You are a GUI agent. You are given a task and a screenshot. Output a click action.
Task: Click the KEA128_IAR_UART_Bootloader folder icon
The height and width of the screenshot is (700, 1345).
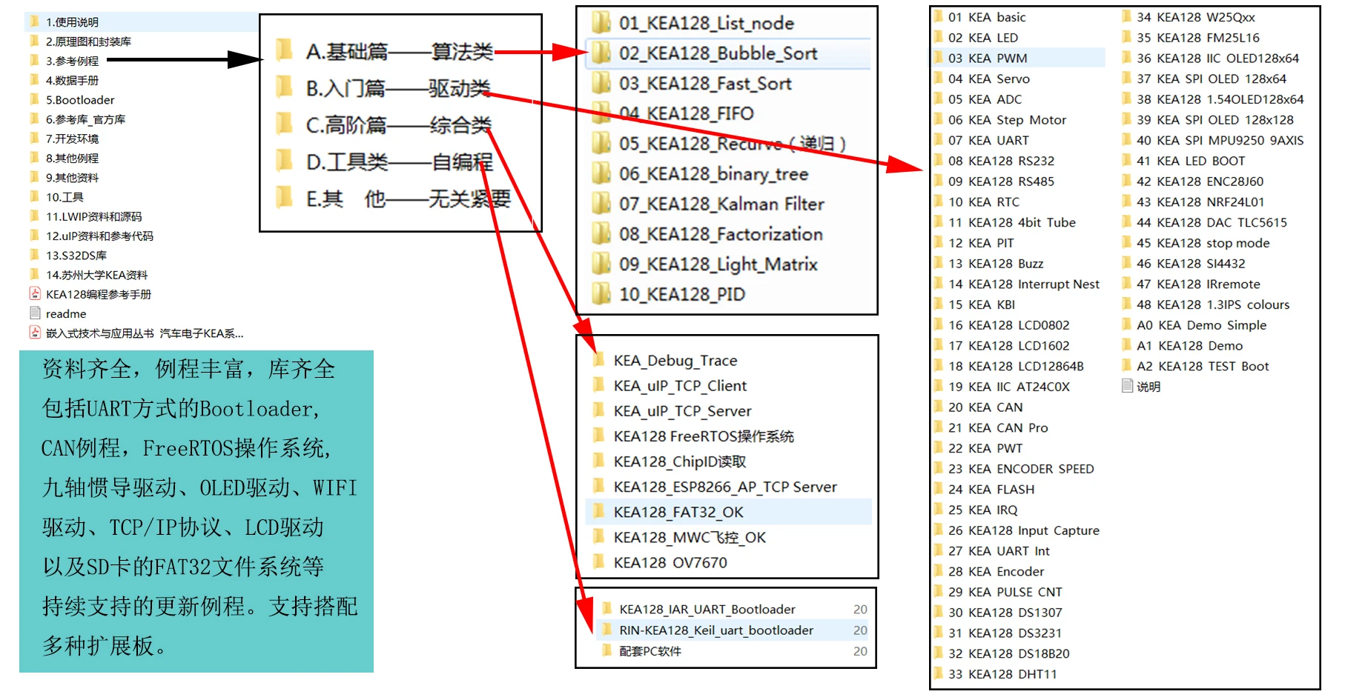tap(607, 609)
